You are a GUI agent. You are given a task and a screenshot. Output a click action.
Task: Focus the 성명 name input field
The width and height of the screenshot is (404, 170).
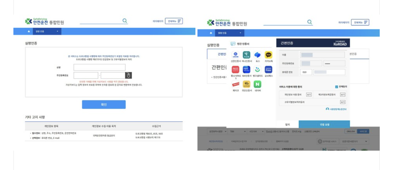tap(99, 67)
